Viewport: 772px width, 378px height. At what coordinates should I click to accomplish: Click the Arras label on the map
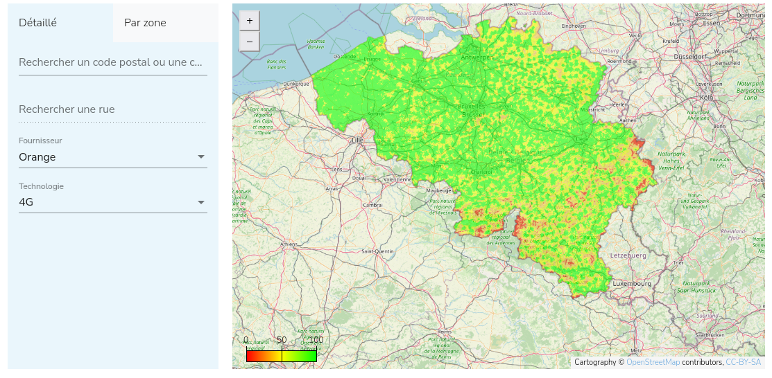pyautogui.click(x=332, y=188)
